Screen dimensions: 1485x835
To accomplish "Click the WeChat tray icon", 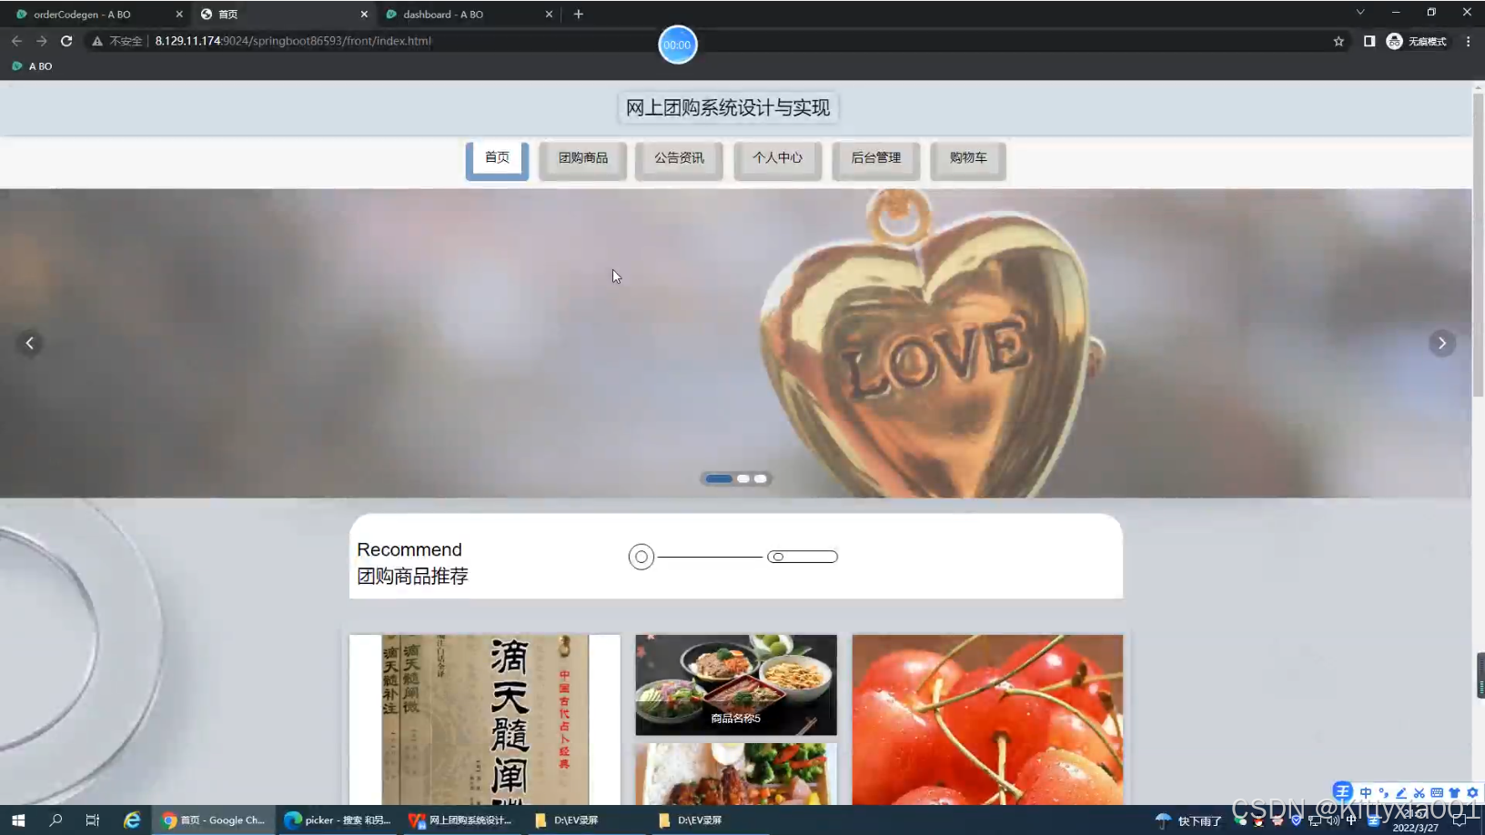I will [1240, 820].
